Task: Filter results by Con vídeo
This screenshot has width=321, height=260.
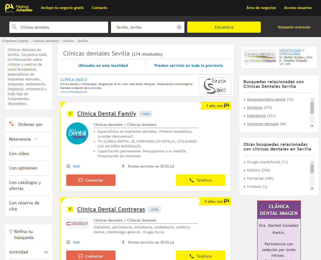Action: [x=19, y=154]
